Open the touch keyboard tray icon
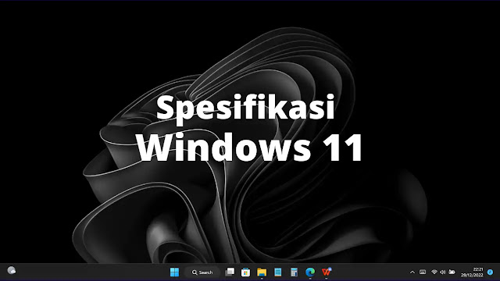The height and width of the screenshot is (281, 500). click(423, 272)
